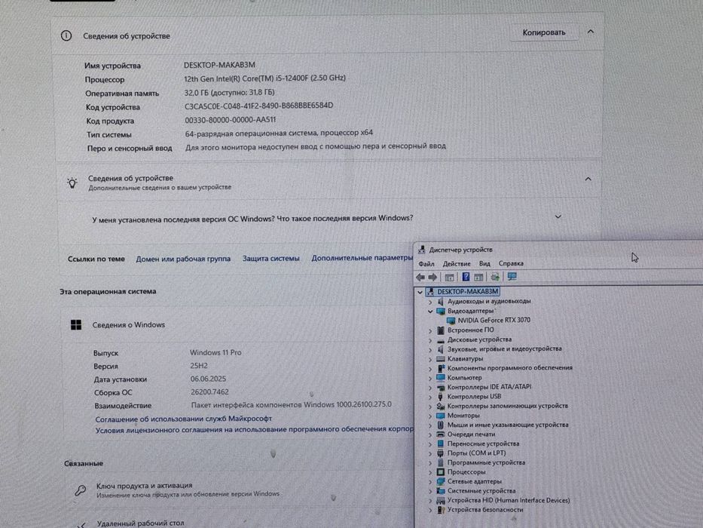Open Дополнительные параметры link
The width and height of the screenshot is (703, 528).
click(x=362, y=258)
